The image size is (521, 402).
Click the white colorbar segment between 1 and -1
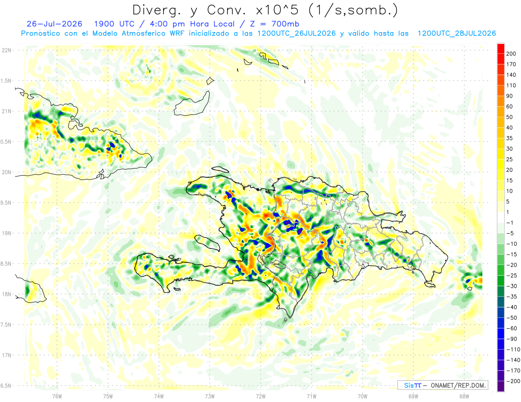click(501, 217)
